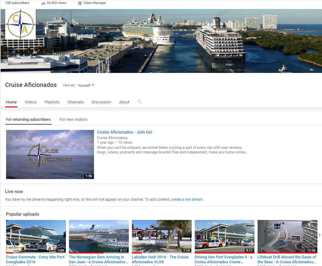
Task: Open the 'View as: Yourself' dropdown
Action: click(x=86, y=85)
